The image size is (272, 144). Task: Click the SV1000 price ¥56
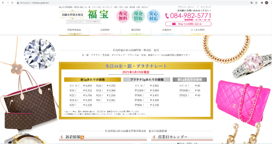pyautogui.click(x=197, y=91)
